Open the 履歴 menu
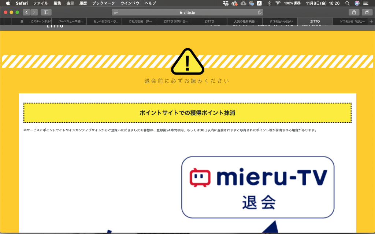Screen dimensions: 375x234 tap(83, 3)
